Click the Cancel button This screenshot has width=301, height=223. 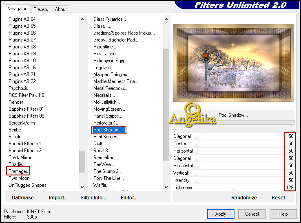coord(252,214)
